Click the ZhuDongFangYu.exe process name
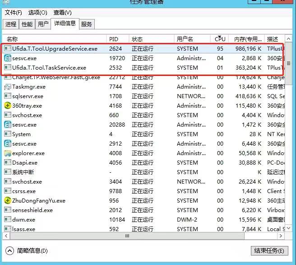The image size is (296, 265). [x=39, y=201]
